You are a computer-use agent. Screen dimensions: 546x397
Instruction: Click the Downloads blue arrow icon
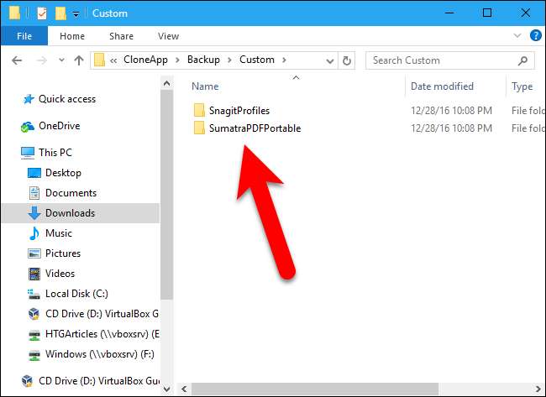click(x=34, y=213)
